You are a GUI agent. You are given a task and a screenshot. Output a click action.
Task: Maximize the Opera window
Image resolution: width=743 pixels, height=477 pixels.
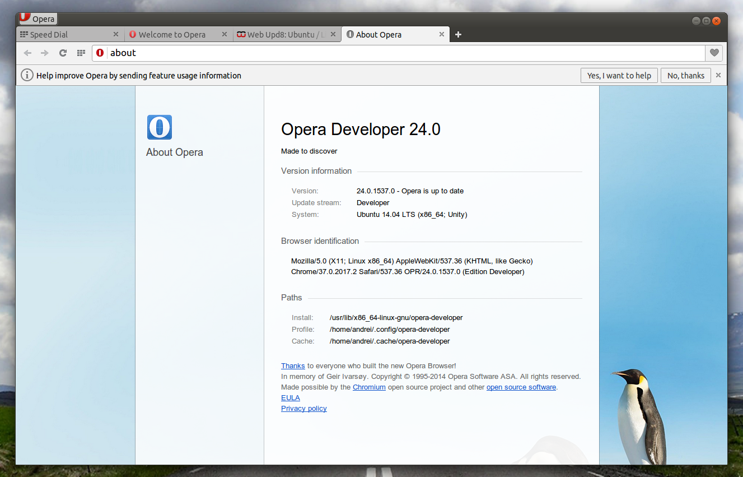pyautogui.click(x=706, y=21)
